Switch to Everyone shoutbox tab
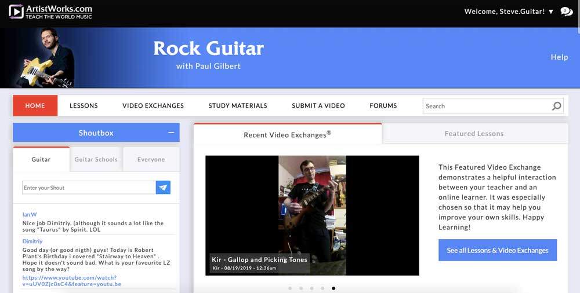The height and width of the screenshot is (293, 580). (151, 160)
